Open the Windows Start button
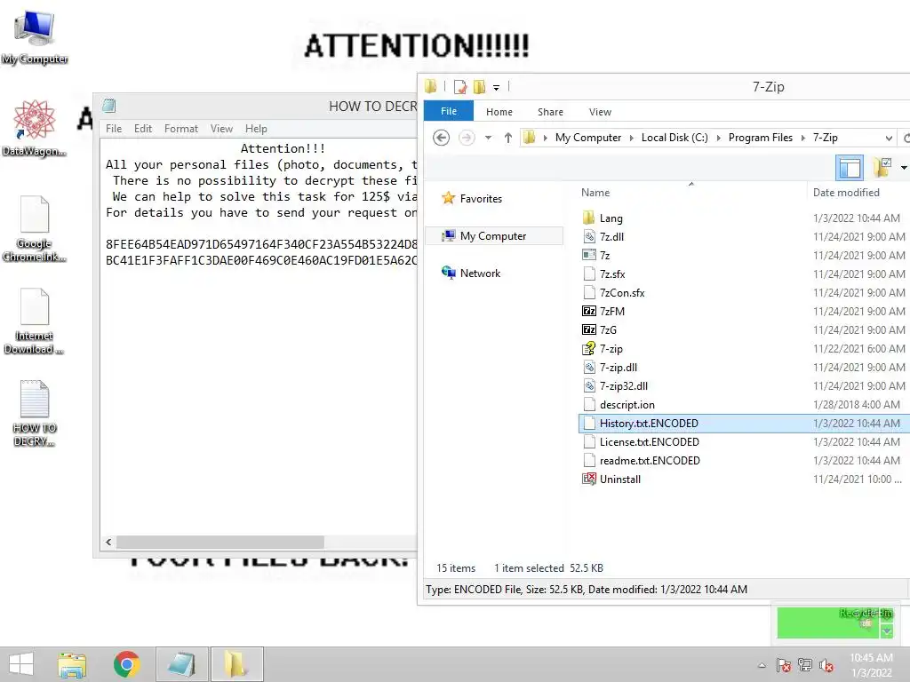The height and width of the screenshot is (682, 910). pos(21,664)
